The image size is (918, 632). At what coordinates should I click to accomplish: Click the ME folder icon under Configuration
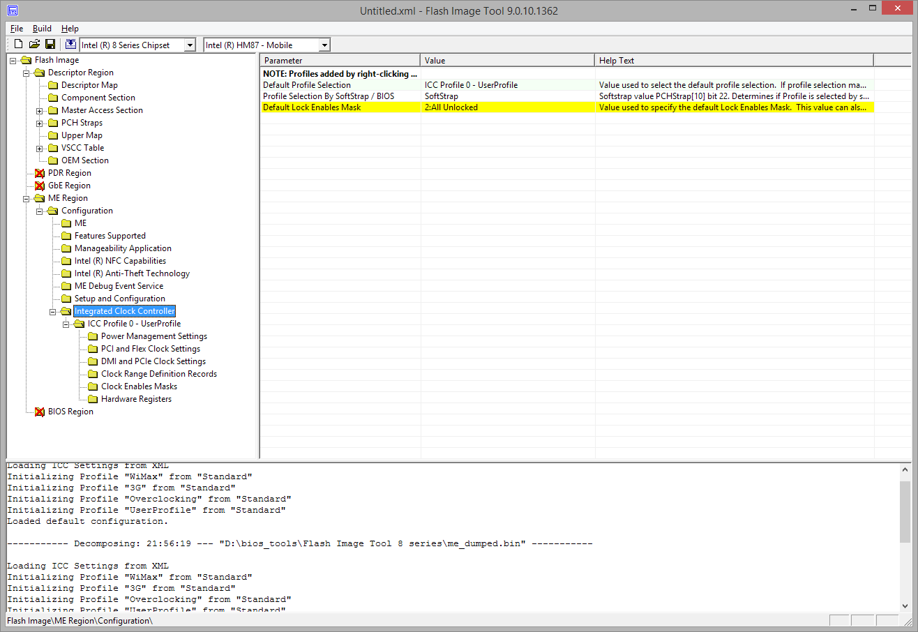click(x=66, y=223)
